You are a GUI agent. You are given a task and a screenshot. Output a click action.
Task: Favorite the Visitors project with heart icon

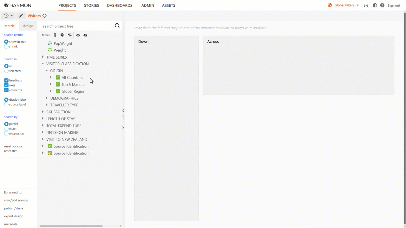(44, 16)
